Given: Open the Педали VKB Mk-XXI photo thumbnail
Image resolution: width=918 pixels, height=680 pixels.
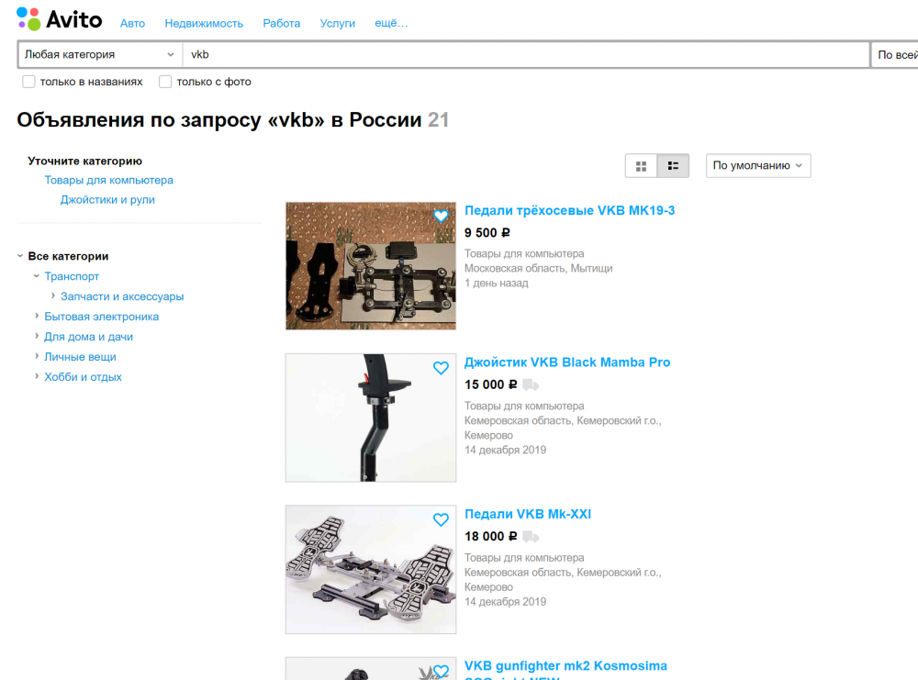Looking at the screenshot, I should click(x=370, y=569).
